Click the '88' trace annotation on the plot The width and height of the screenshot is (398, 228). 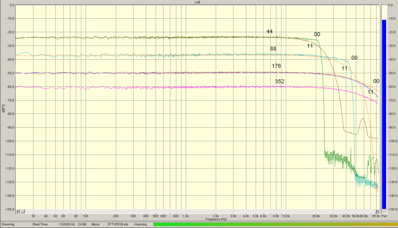point(273,49)
